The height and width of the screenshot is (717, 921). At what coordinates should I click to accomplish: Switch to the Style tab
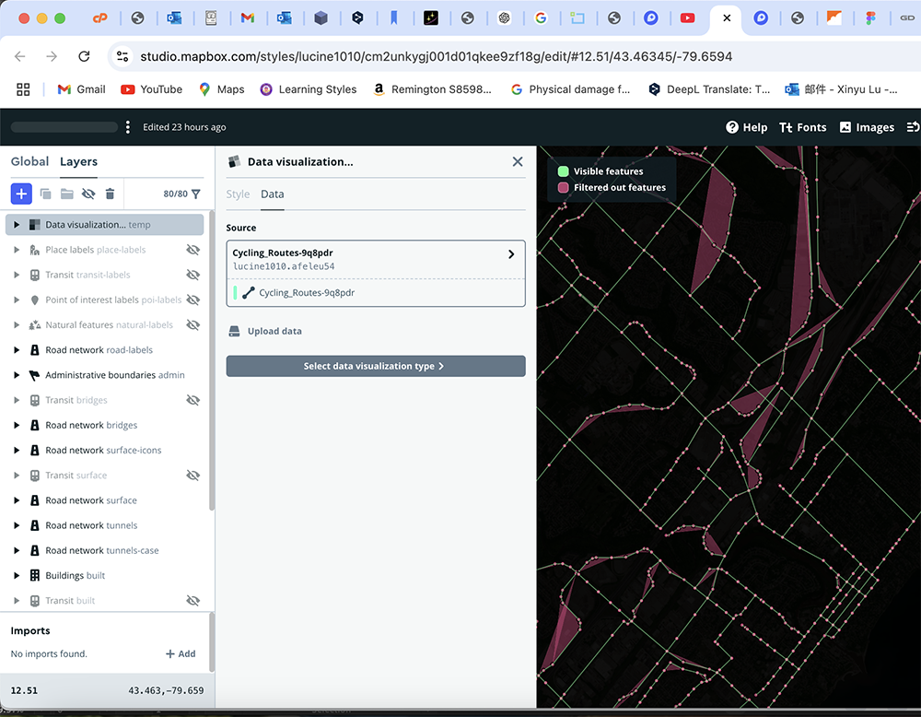(x=238, y=194)
